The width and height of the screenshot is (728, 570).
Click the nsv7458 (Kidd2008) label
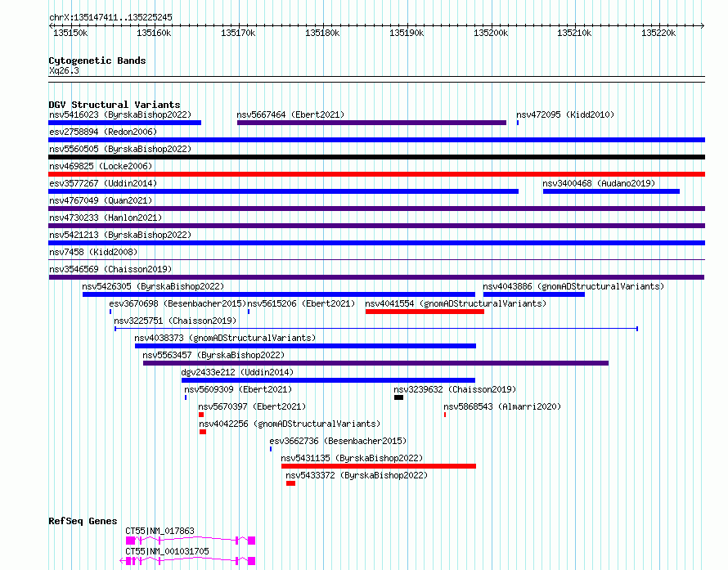tap(93, 252)
